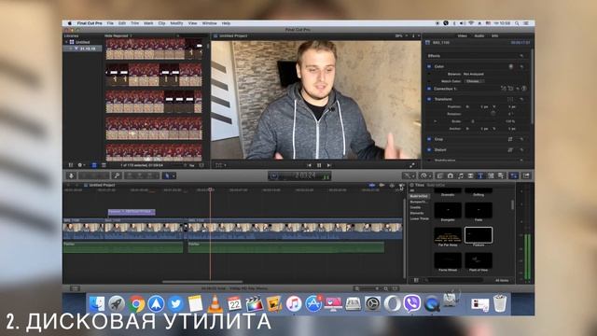This screenshot has width=597, height=336.
Task: Open iTunes in the Dock
Action: click(294, 304)
